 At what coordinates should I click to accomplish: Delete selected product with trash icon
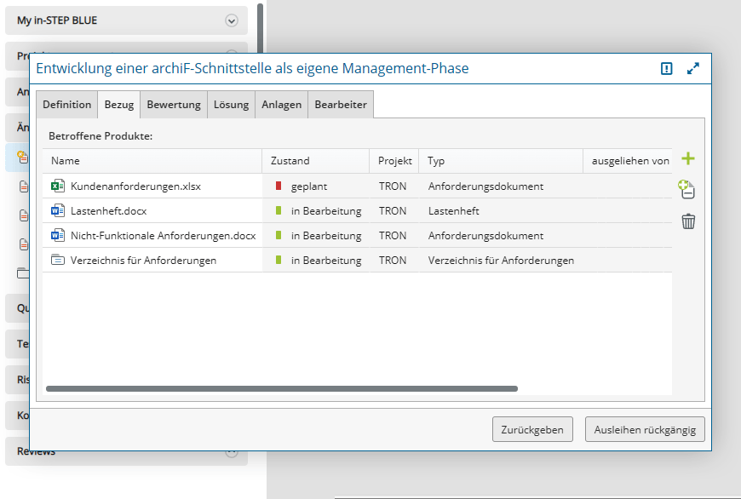click(x=688, y=222)
